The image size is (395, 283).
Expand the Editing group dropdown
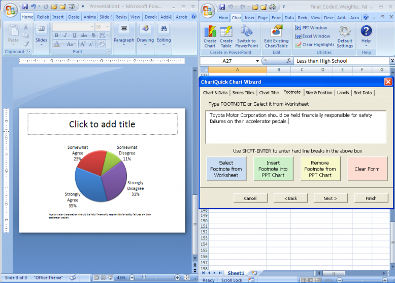click(164, 45)
